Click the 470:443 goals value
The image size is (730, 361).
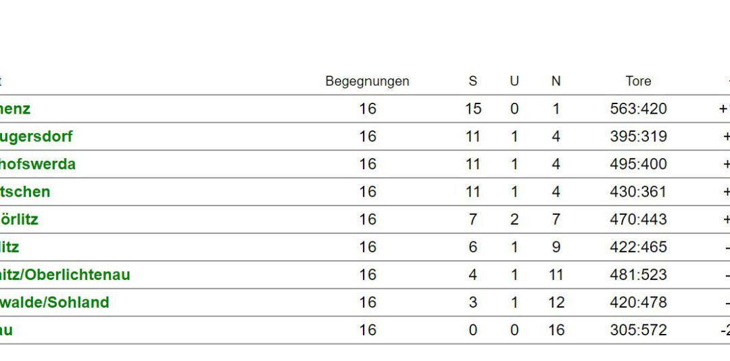(x=638, y=220)
